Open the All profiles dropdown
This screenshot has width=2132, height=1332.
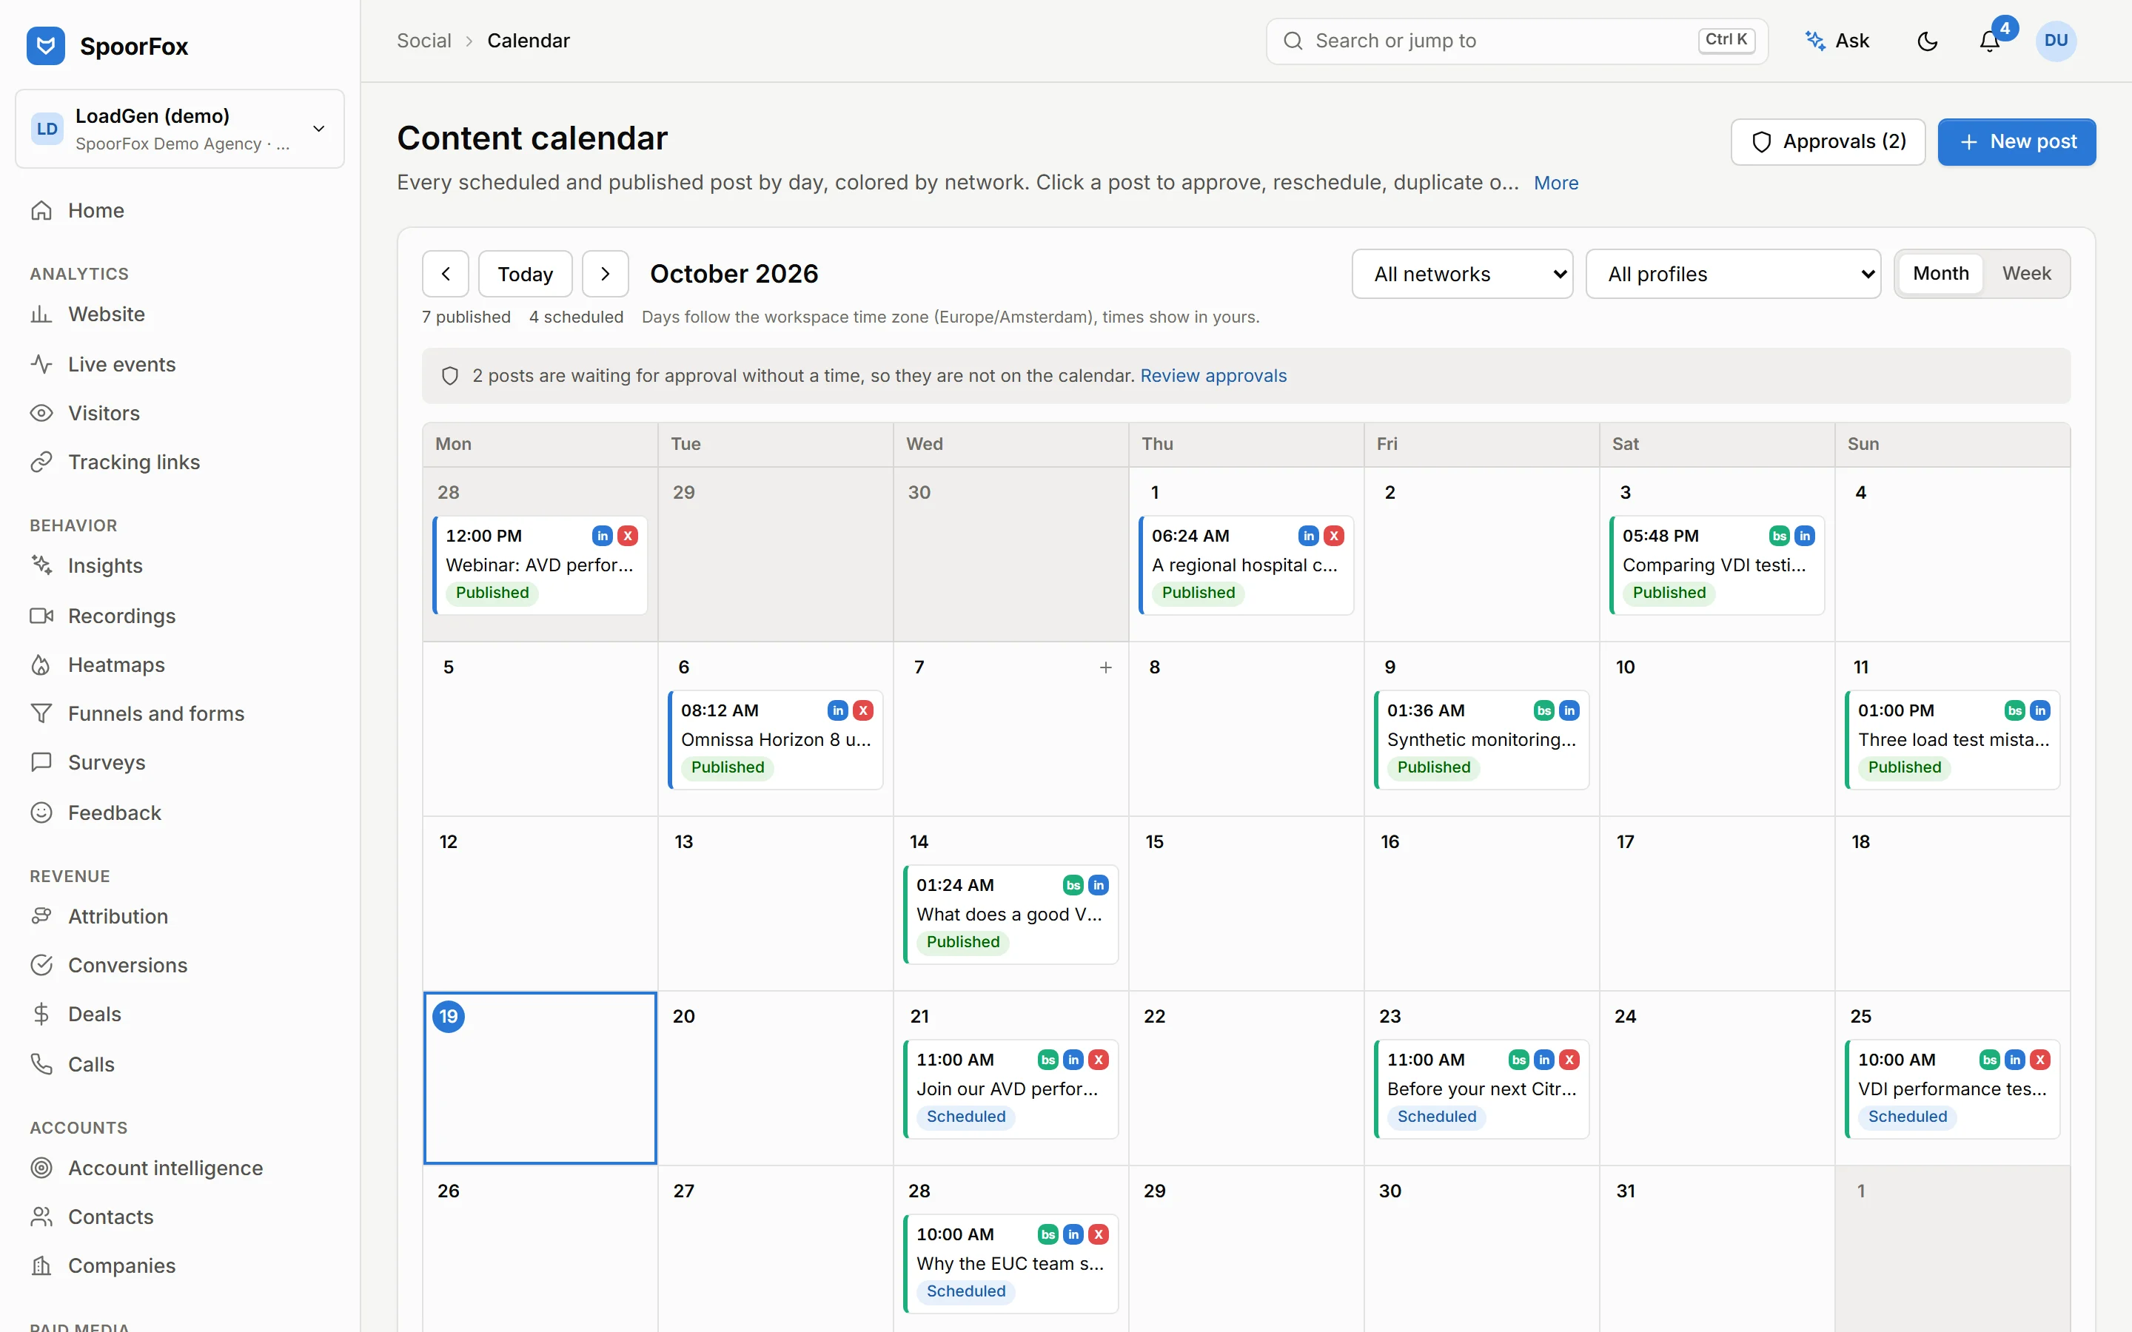[1733, 274]
